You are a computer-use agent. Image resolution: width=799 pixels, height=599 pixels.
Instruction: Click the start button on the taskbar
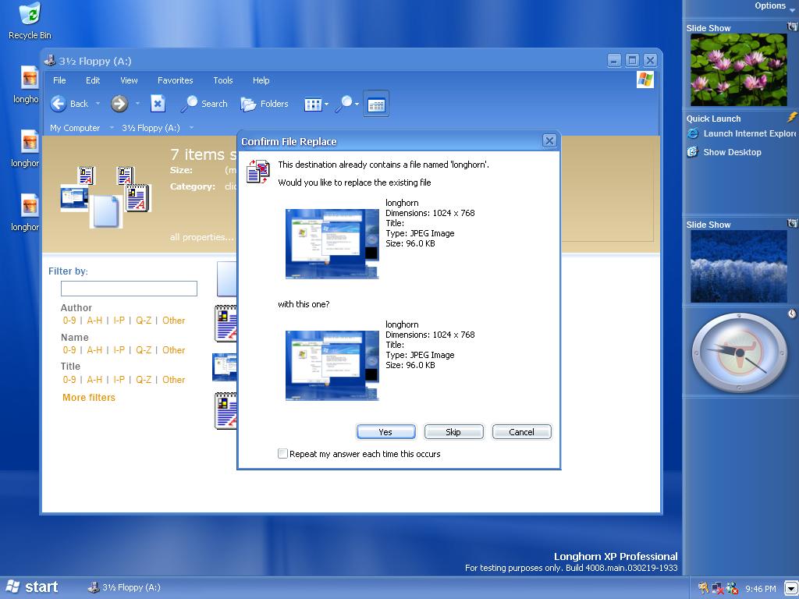coord(31,587)
